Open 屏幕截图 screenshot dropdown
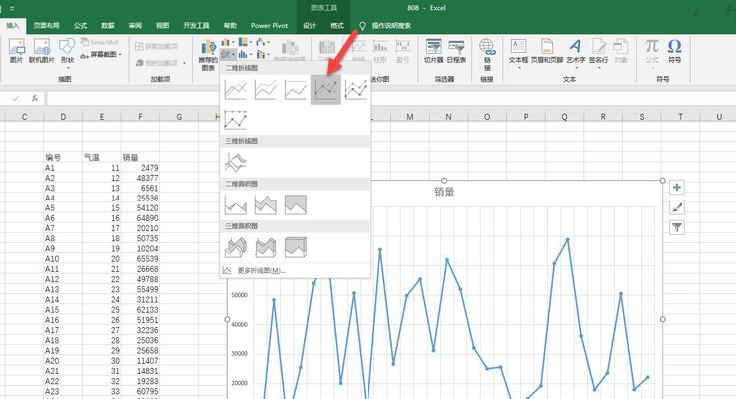Screen dimensions: 736x399 (101, 55)
